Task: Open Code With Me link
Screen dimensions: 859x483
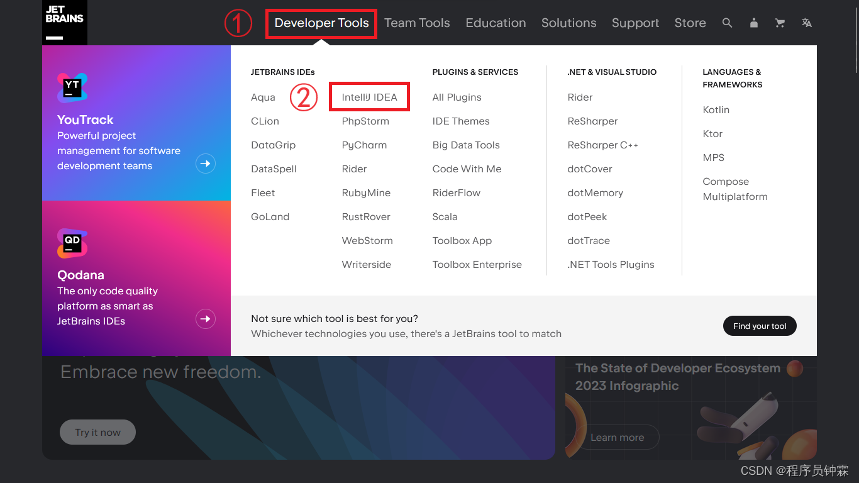Action: click(x=467, y=169)
